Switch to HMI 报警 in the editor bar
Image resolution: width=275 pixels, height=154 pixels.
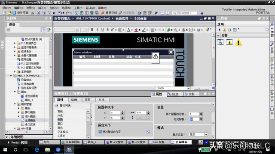click(159, 142)
